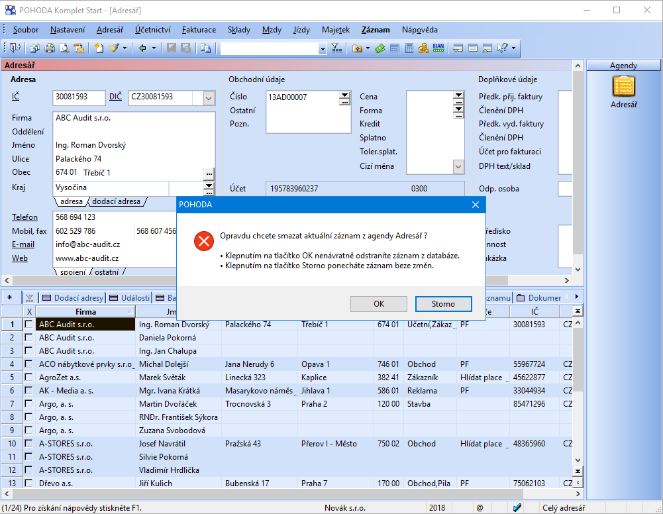Open the Kraj field dropdown button
Viewport: 663px width, 514px height.
(209, 185)
